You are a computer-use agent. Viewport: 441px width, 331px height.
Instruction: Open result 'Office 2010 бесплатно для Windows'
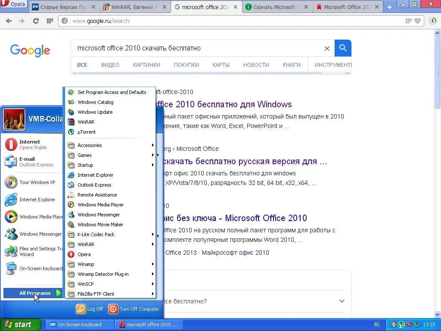click(224, 104)
